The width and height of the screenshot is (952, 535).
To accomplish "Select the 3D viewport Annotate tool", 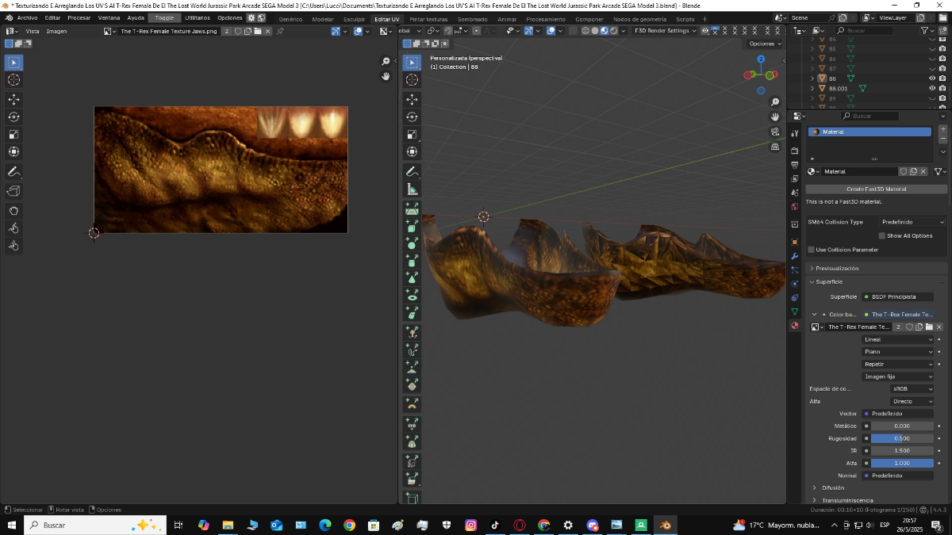I will [412, 171].
